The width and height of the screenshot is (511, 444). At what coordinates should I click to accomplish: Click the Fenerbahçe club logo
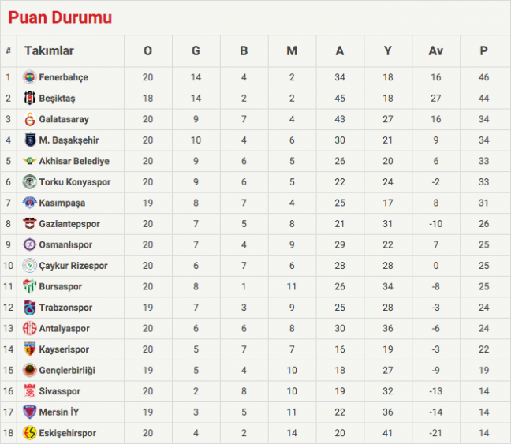tap(29, 77)
